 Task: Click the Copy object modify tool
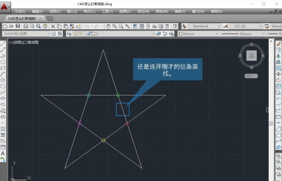pyautogui.click(x=278, y=50)
